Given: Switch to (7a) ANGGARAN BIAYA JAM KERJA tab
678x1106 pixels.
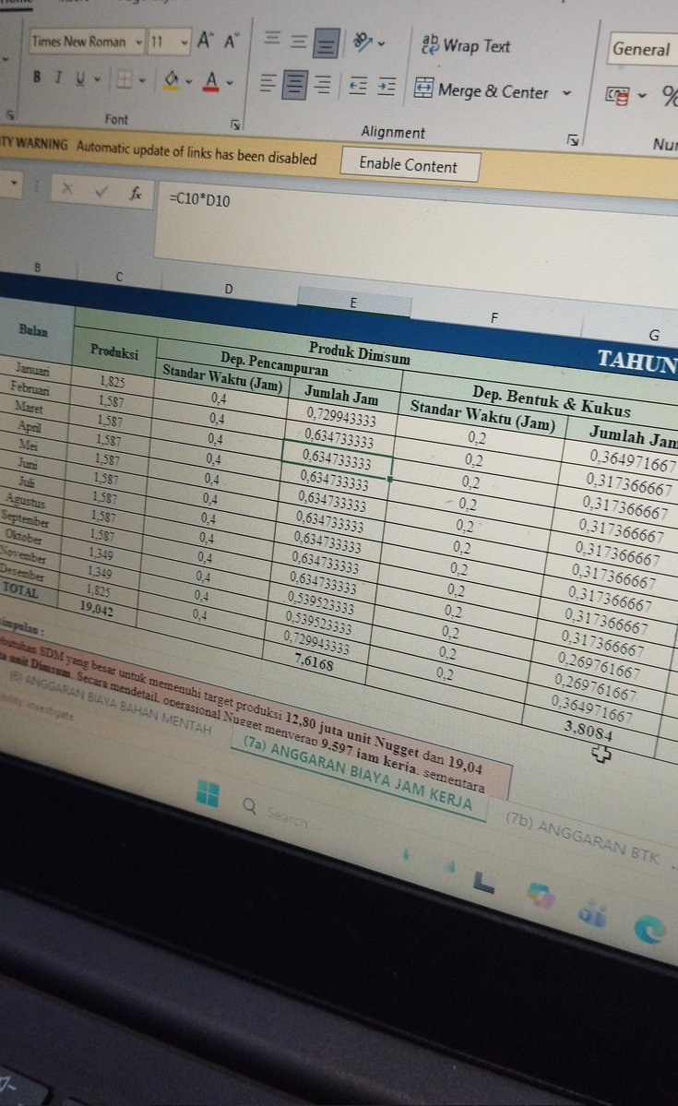Looking at the screenshot, I should (358, 774).
